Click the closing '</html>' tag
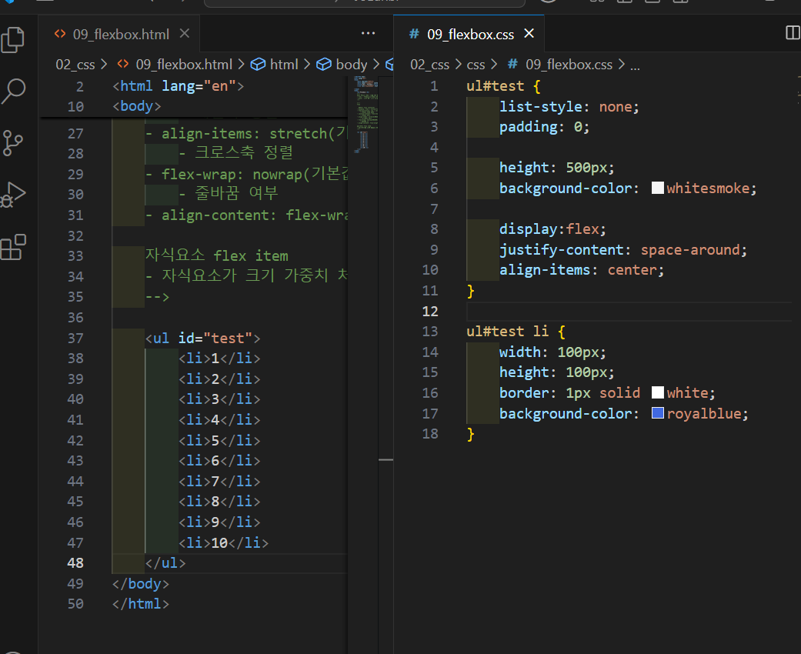 click(141, 604)
